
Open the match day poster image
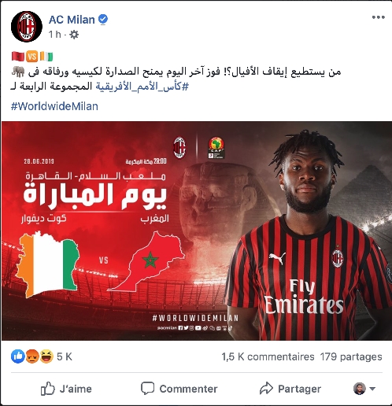[197, 231]
